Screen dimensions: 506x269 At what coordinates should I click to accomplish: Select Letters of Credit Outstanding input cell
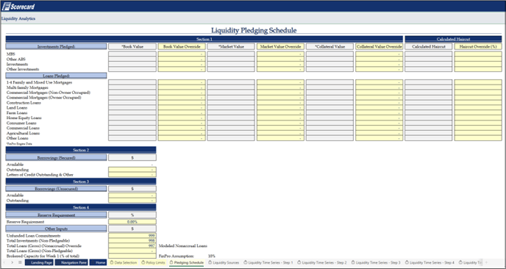point(132,174)
